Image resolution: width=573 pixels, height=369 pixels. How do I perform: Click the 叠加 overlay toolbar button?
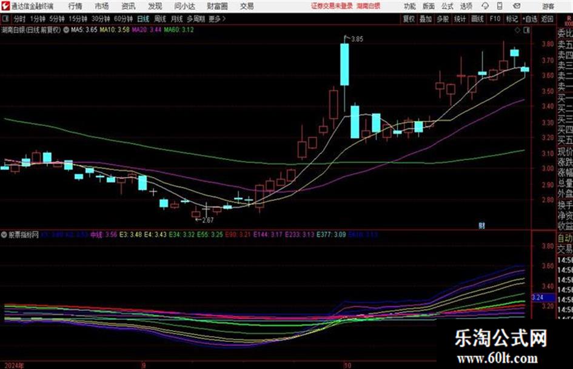426,19
